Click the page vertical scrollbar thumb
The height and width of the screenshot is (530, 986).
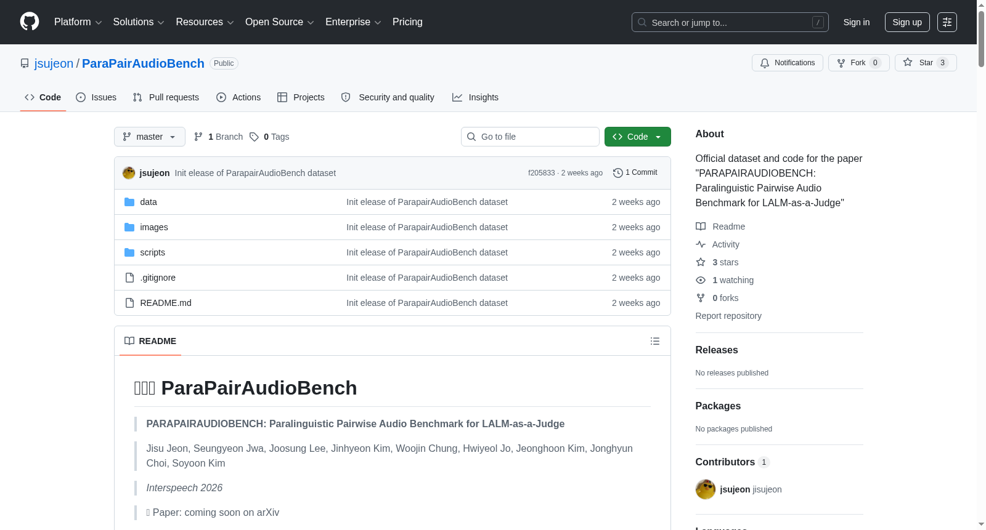pos(981,38)
